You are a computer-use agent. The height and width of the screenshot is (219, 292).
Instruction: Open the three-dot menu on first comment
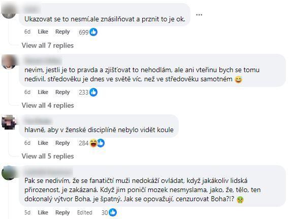pos(199,15)
